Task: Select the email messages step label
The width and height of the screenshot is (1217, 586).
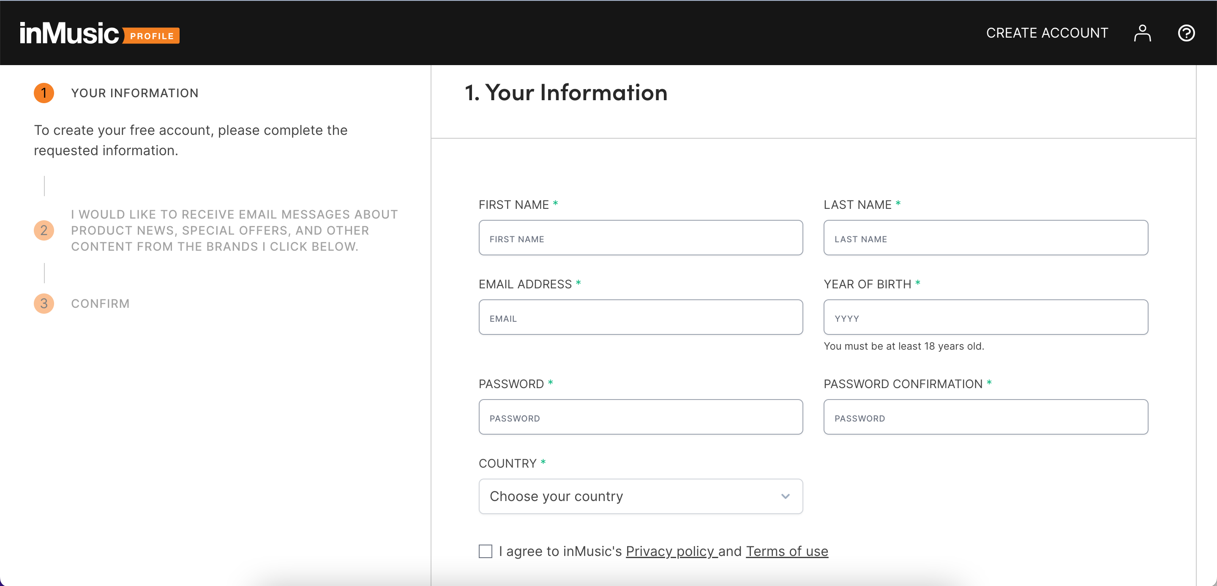Action: click(235, 230)
